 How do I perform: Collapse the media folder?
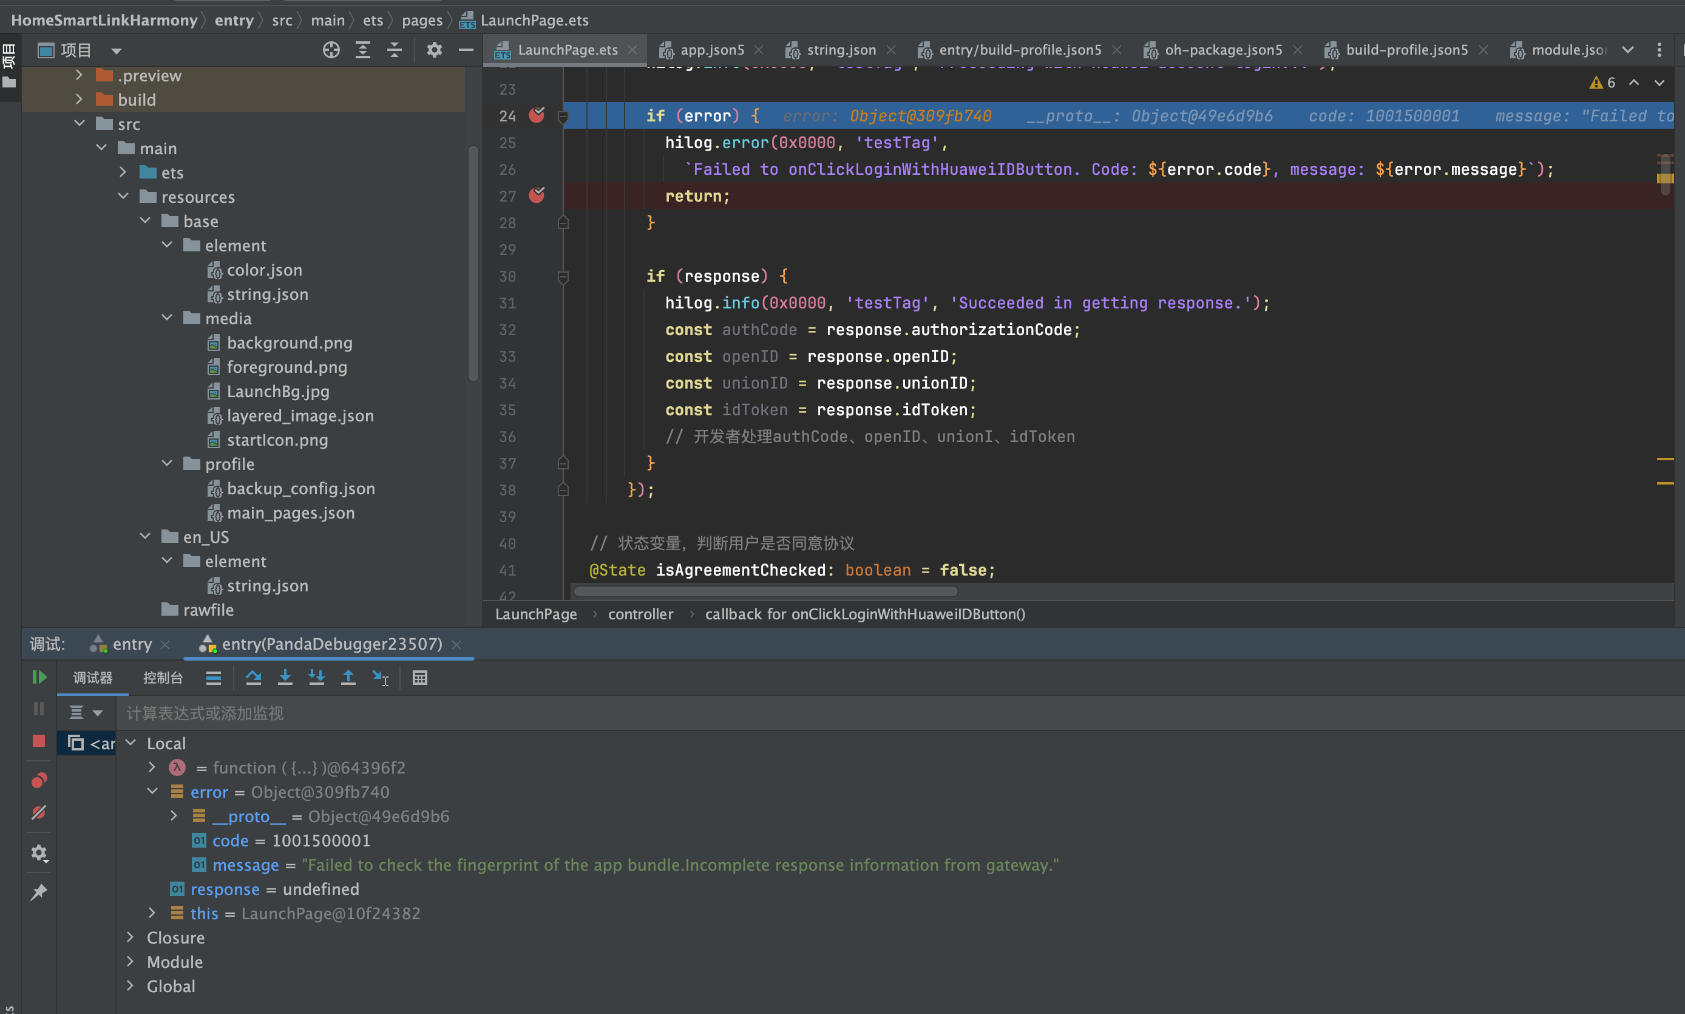click(x=167, y=318)
